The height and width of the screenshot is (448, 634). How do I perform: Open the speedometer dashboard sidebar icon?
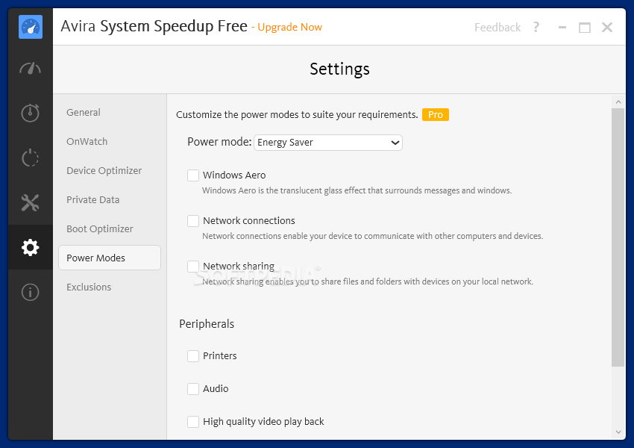[31, 69]
